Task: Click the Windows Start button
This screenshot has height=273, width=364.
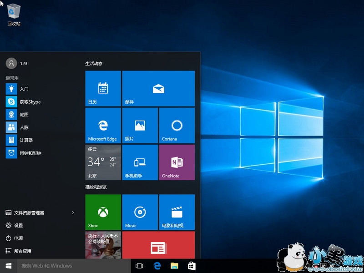Action: [8, 266]
